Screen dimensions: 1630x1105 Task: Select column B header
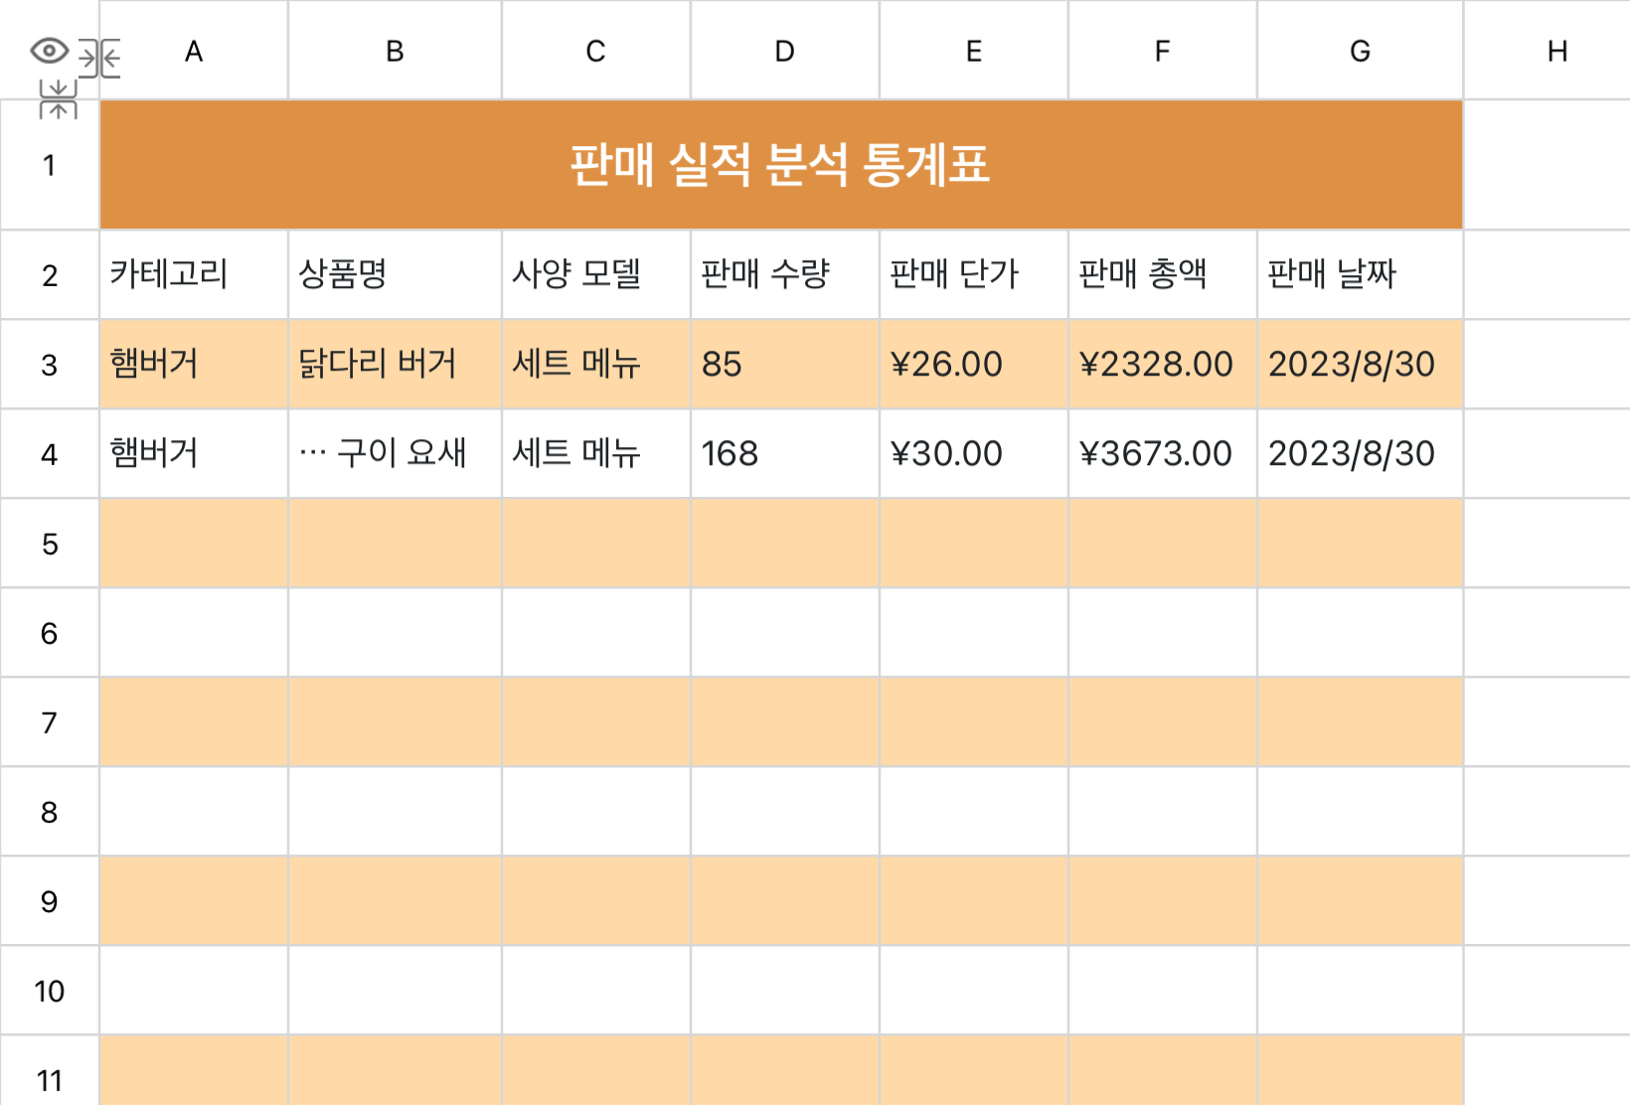[x=395, y=51]
